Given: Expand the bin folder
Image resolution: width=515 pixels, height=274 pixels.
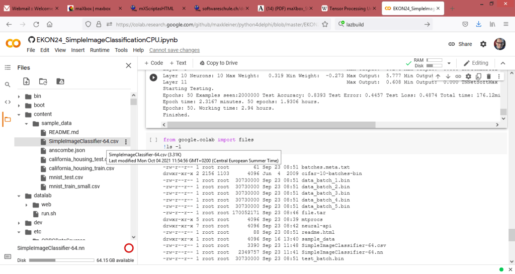Looking at the screenshot, I should click(x=20, y=97).
